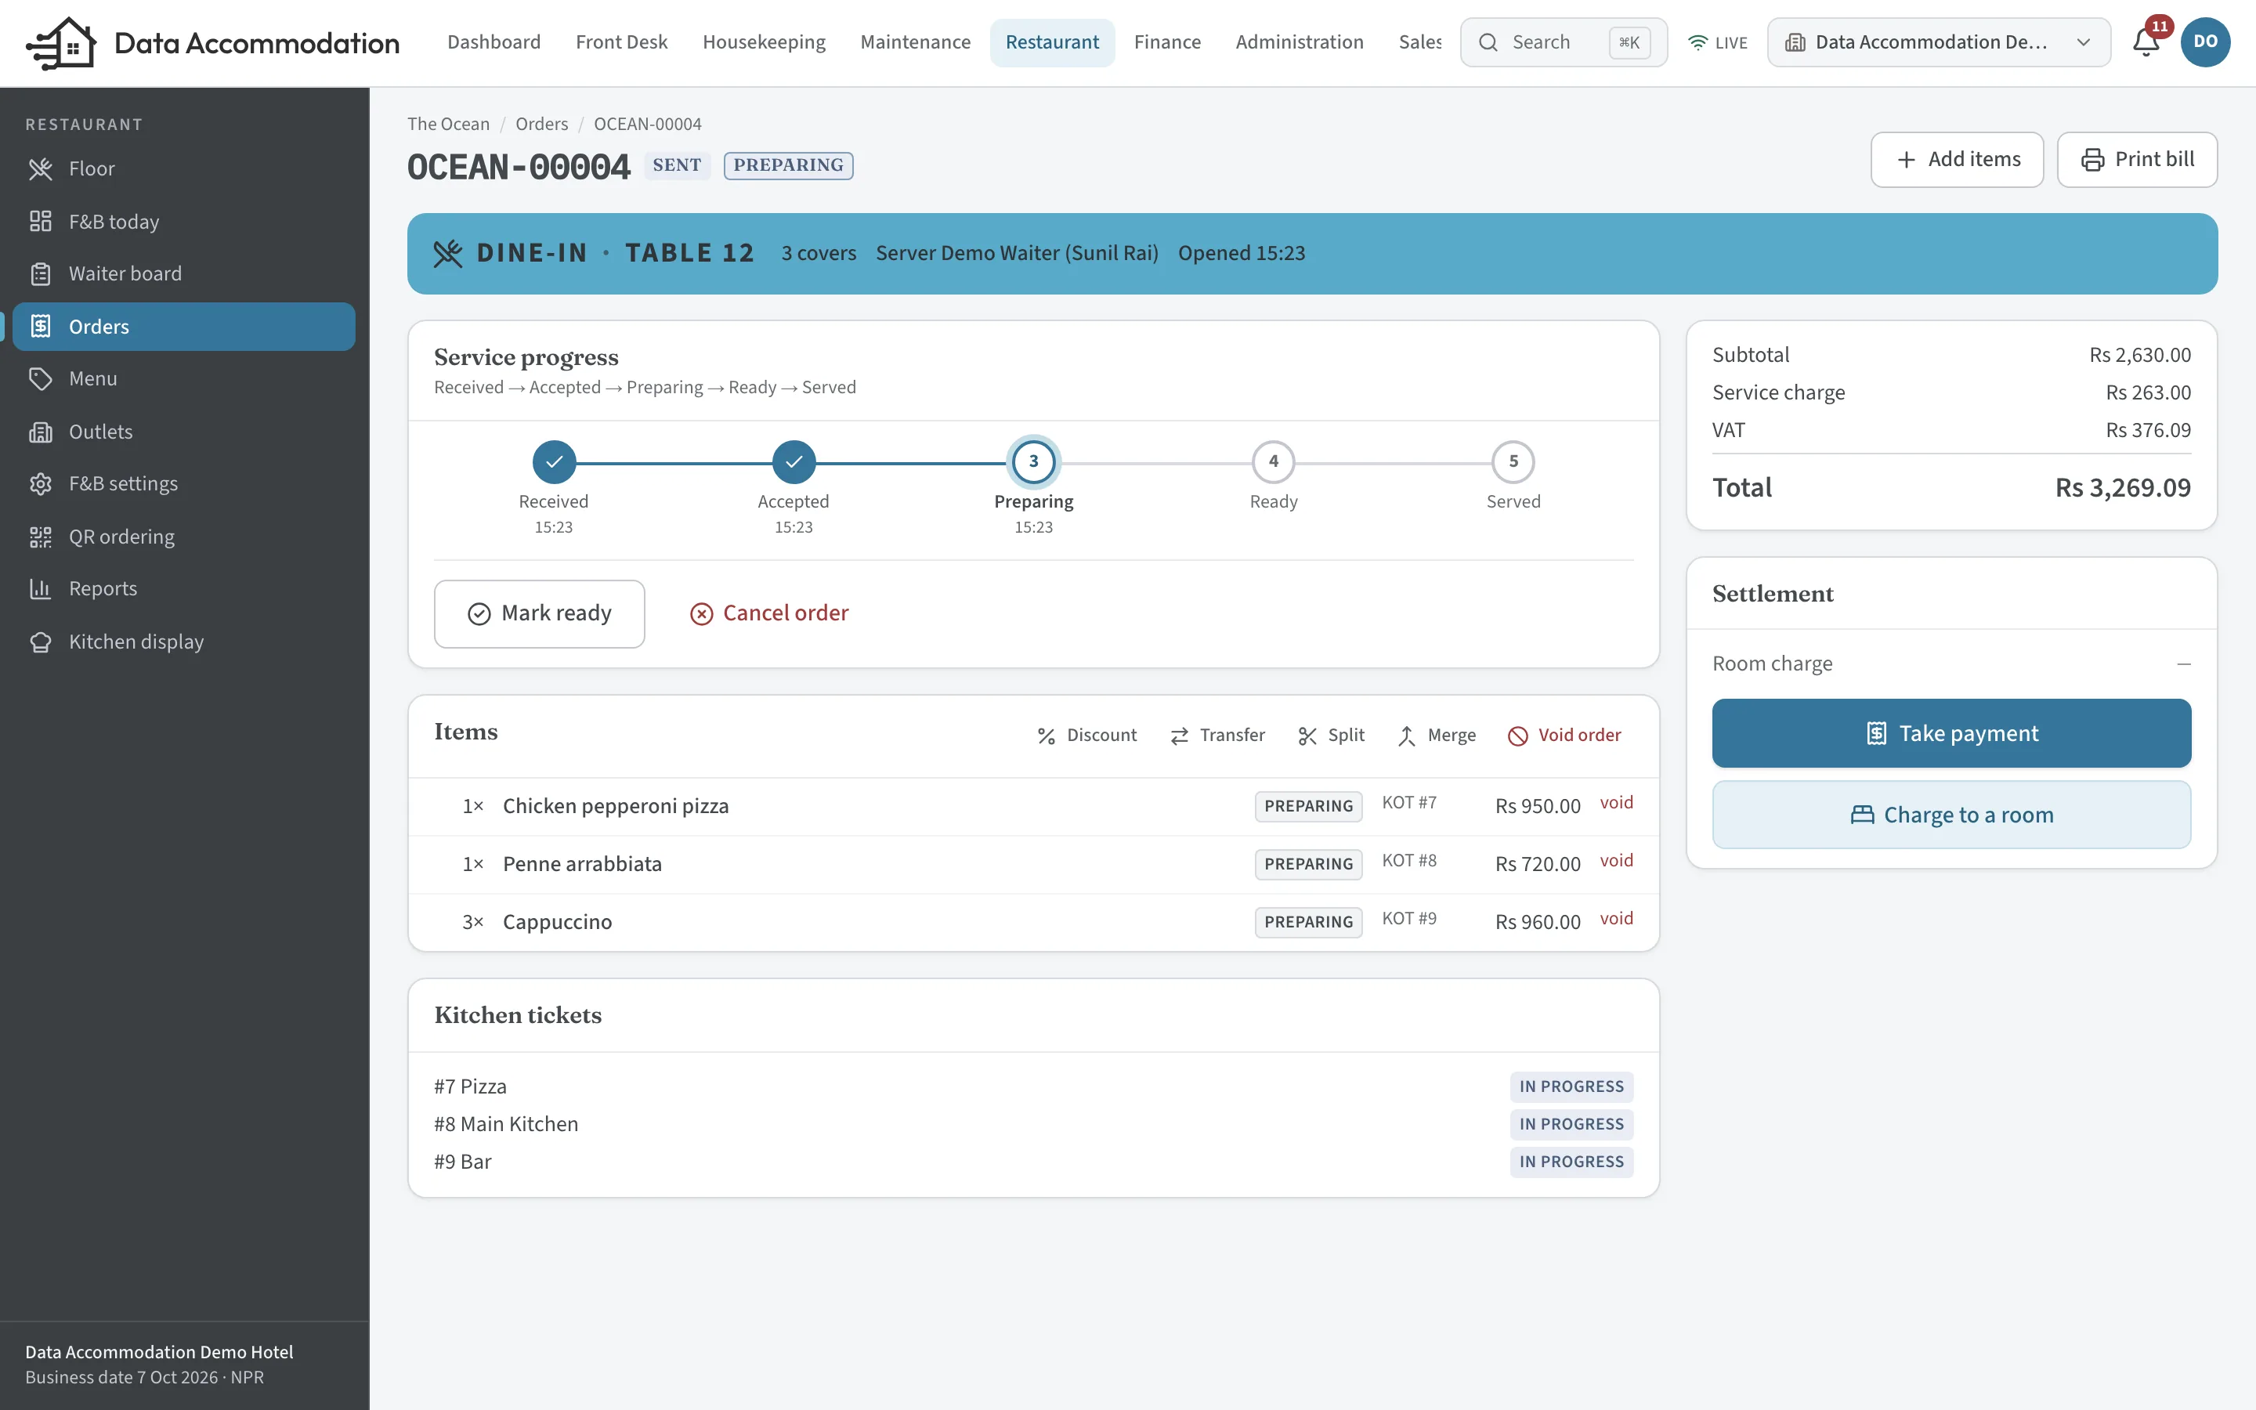
Task: Void the Penne arrabbiata item
Action: (1617, 861)
